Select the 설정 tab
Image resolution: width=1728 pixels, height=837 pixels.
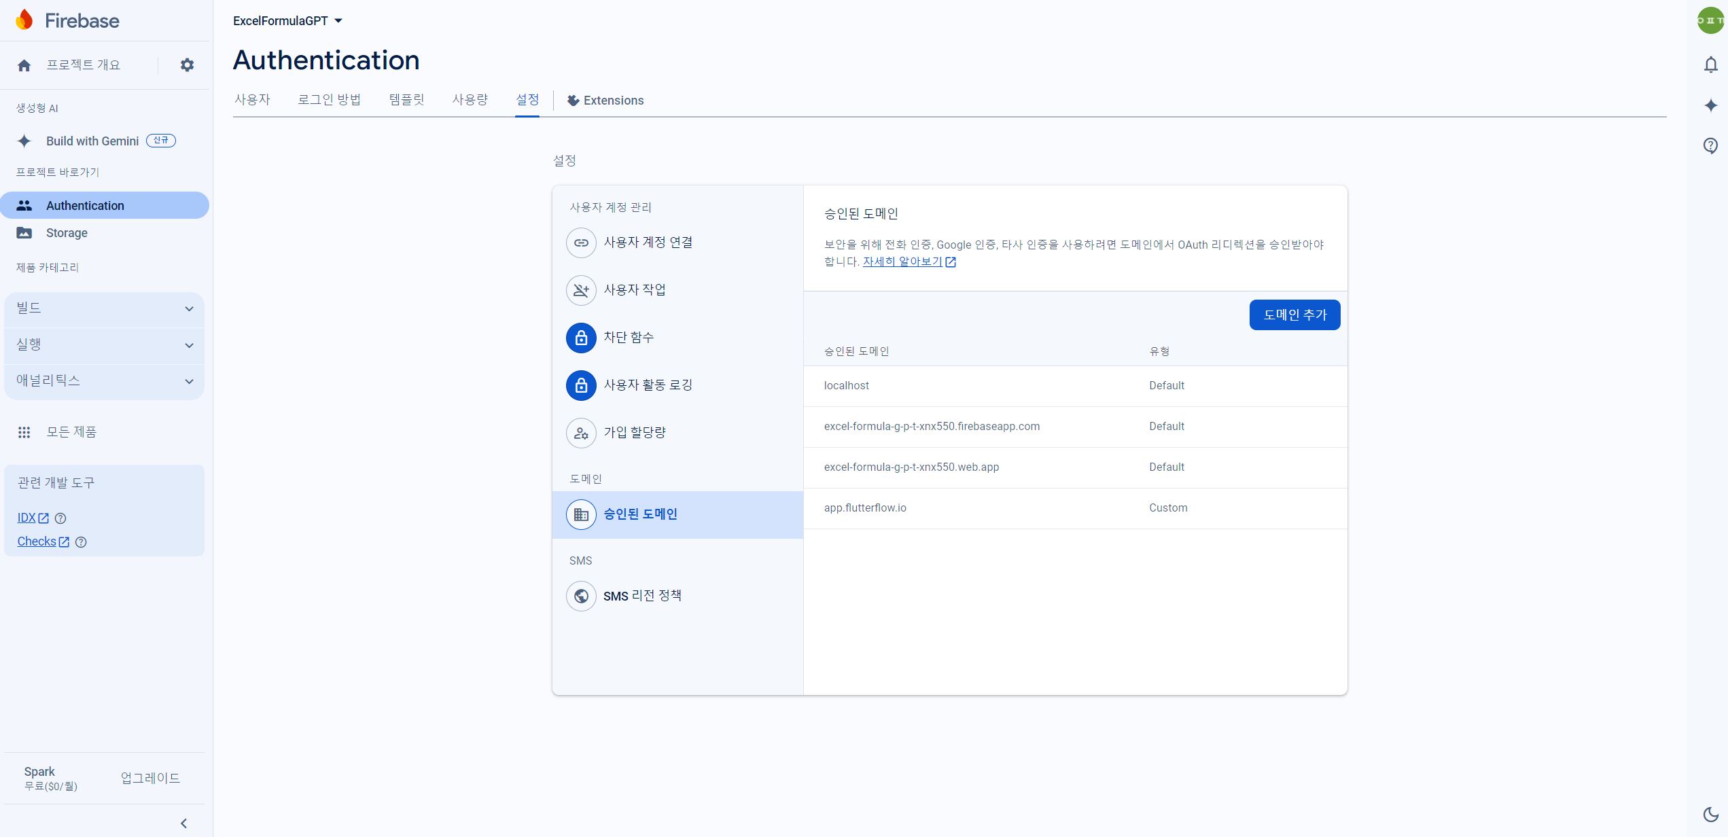coord(527,100)
